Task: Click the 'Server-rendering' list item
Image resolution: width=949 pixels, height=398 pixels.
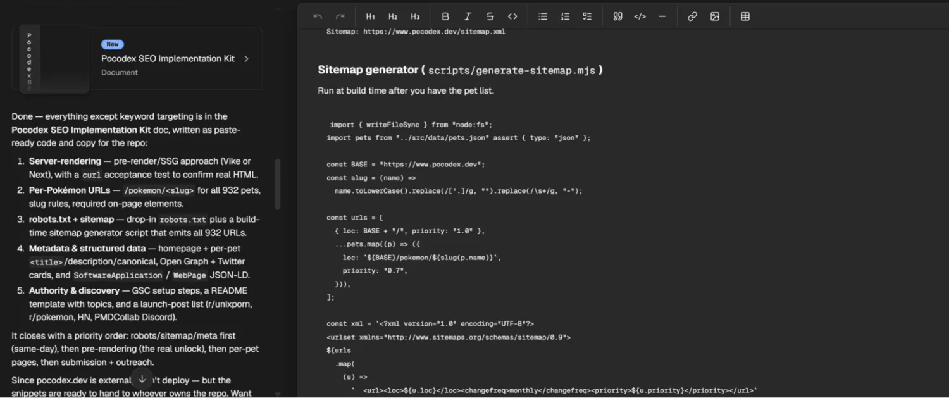Action: click(145, 168)
